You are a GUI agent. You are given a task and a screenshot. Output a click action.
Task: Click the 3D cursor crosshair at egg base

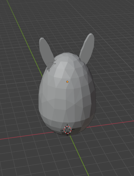(x=67, y=130)
